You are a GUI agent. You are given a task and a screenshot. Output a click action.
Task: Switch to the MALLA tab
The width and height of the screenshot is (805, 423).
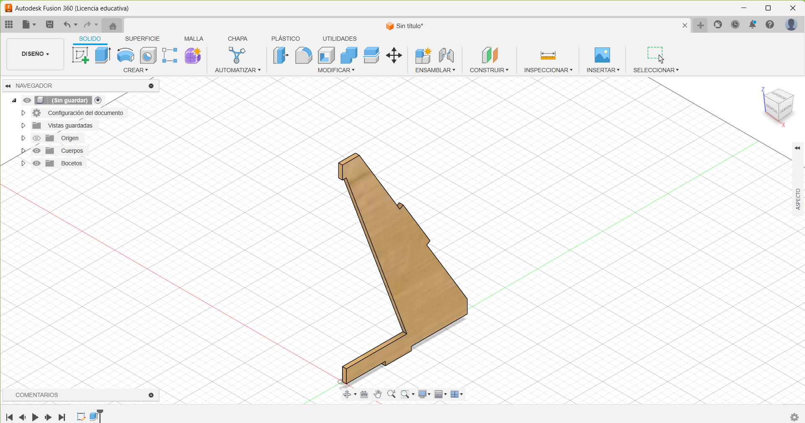194,39
